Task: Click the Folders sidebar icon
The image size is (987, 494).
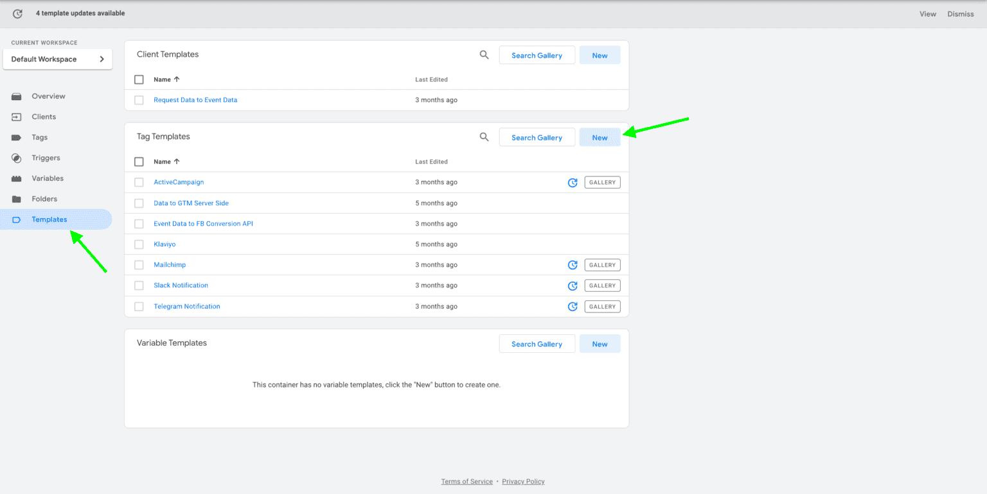Action: tap(17, 199)
